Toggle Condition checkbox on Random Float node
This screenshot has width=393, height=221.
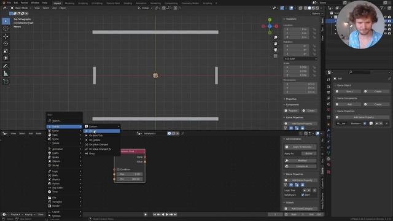[x=119, y=169]
